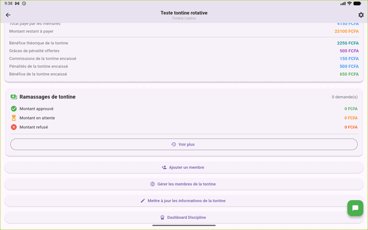Image resolution: width=368 pixels, height=230 pixels.
Task: Open Dashboard Discipline
Action: [184, 217]
